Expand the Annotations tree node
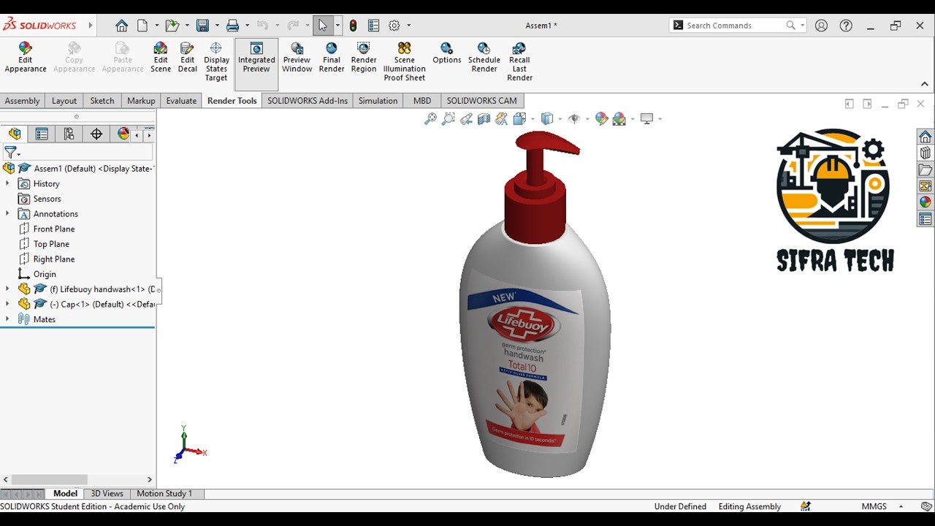 click(7, 213)
